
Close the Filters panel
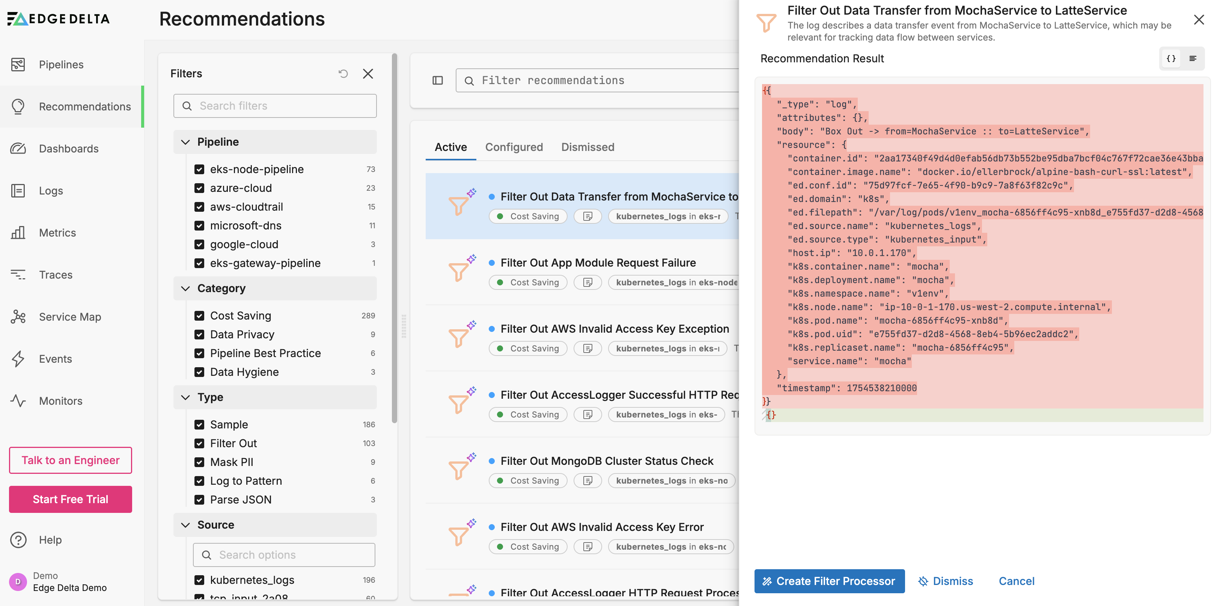(368, 74)
